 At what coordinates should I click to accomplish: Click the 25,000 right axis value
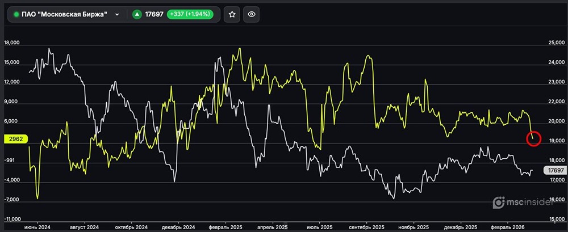[x=557, y=43]
